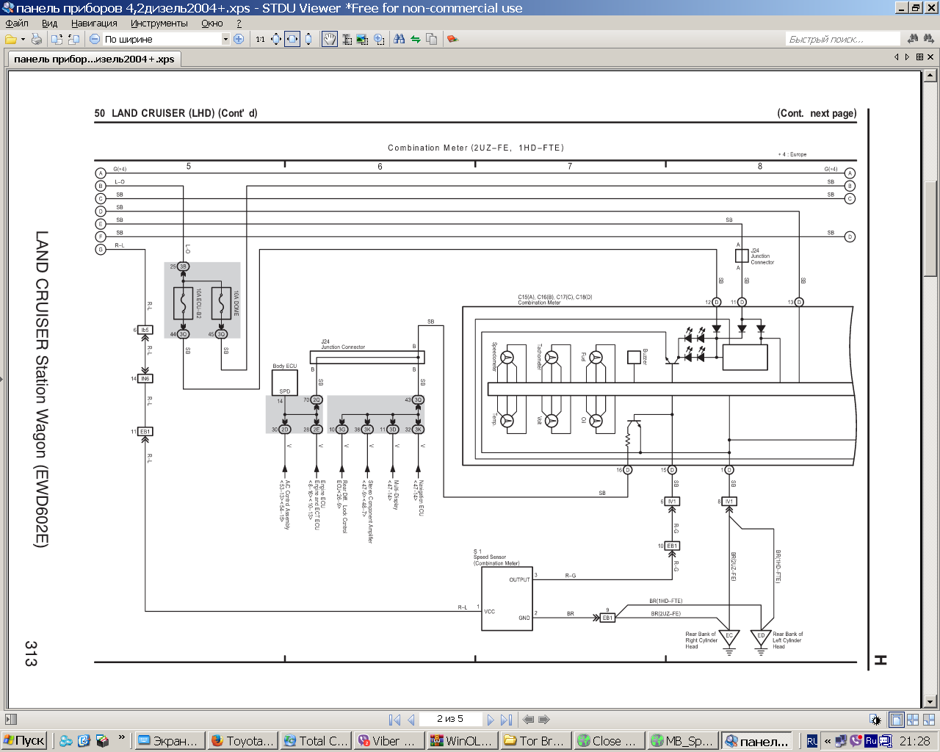
Task: Click the vertical scrollbar down arrow
Action: click(x=930, y=701)
